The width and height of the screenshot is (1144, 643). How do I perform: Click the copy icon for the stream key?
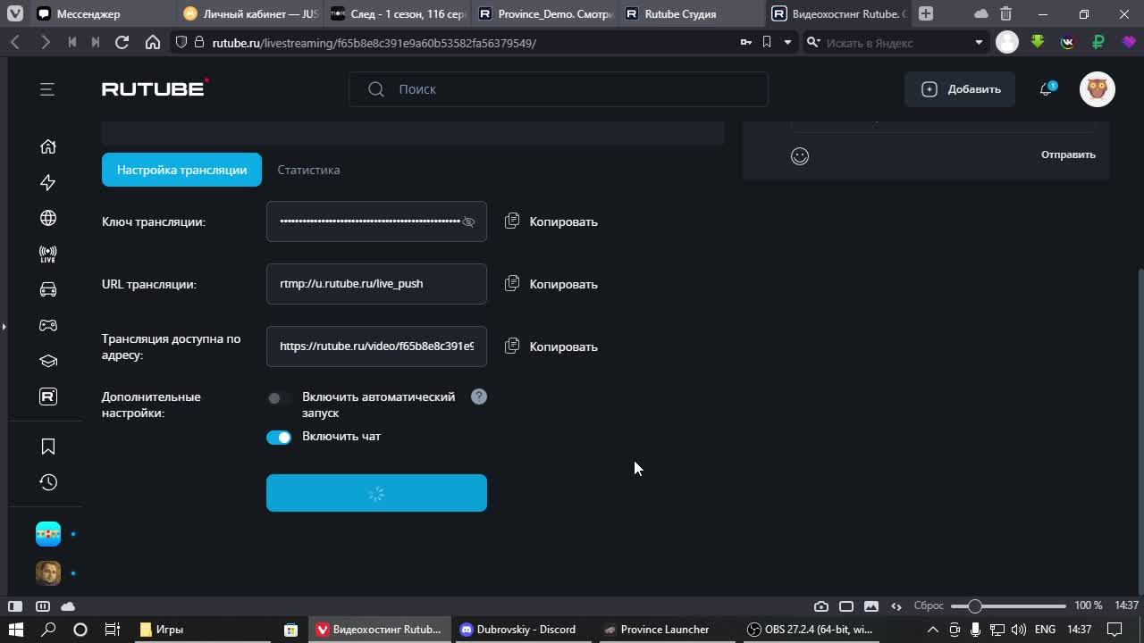[512, 221]
